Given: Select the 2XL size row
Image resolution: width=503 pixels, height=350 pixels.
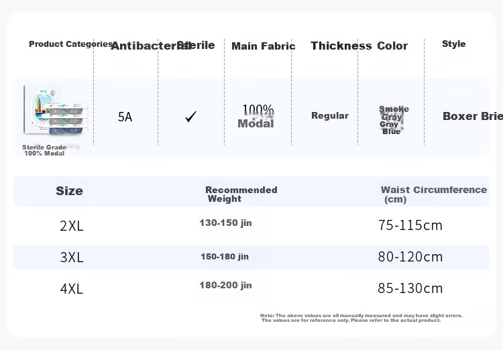Looking at the screenshot, I should pyautogui.click(x=251, y=225).
